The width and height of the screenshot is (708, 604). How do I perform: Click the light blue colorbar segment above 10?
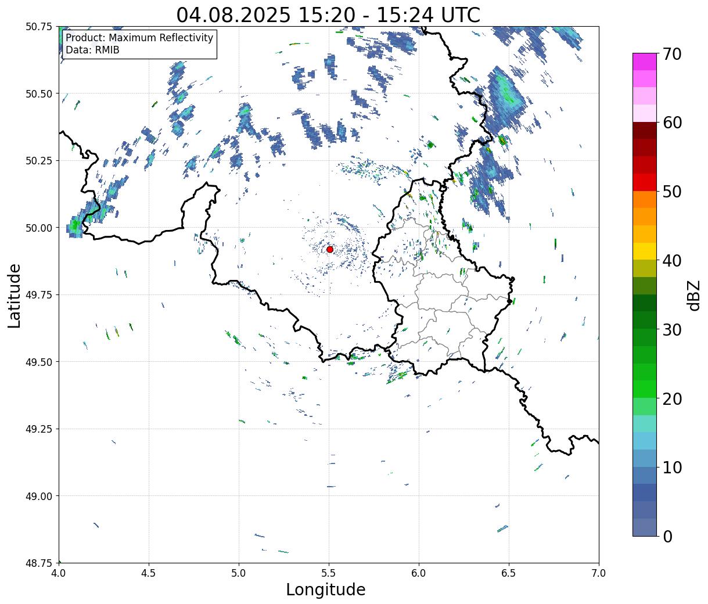coord(645,441)
